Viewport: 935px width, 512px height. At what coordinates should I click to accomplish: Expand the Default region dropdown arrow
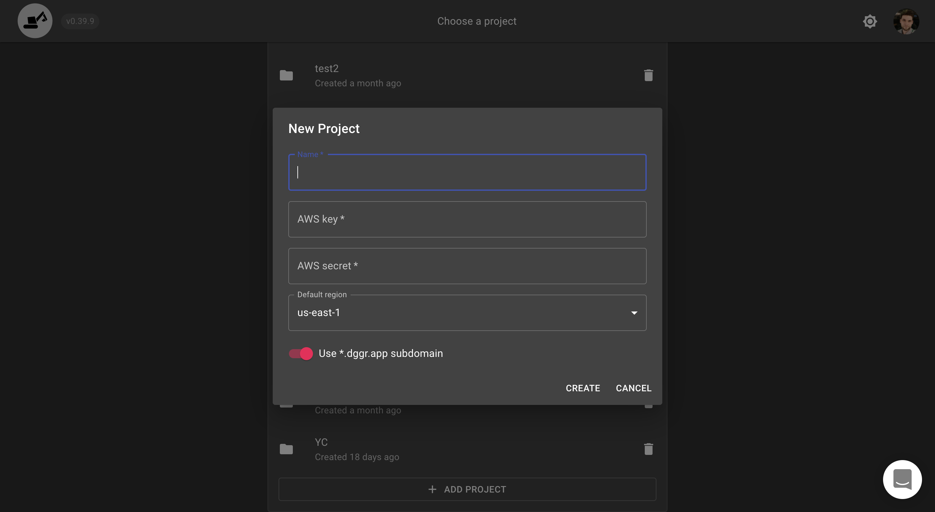634,313
